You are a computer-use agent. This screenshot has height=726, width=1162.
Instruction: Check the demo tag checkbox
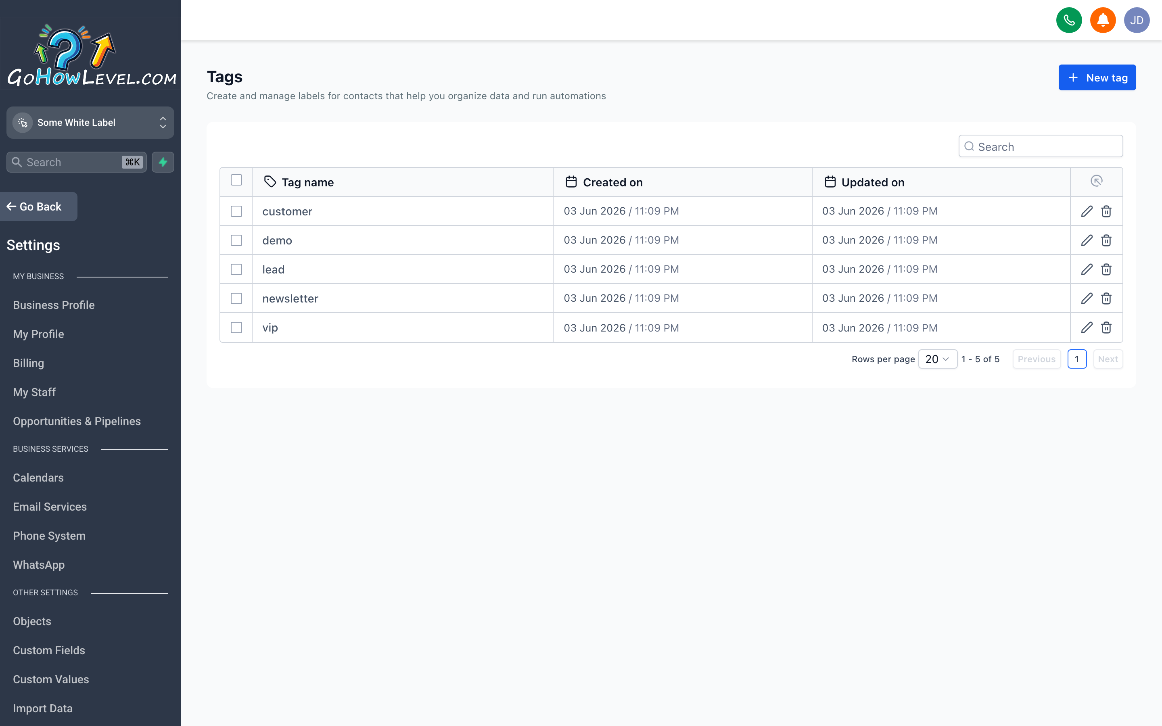(x=236, y=240)
